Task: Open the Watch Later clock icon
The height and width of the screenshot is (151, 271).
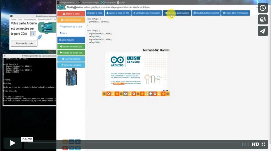Action: click(x=263, y=8)
